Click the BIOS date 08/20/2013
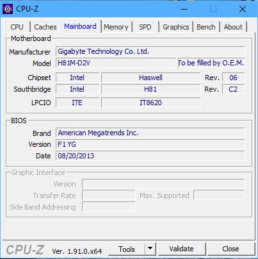The height and width of the screenshot is (259, 258). [x=150, y=156]
